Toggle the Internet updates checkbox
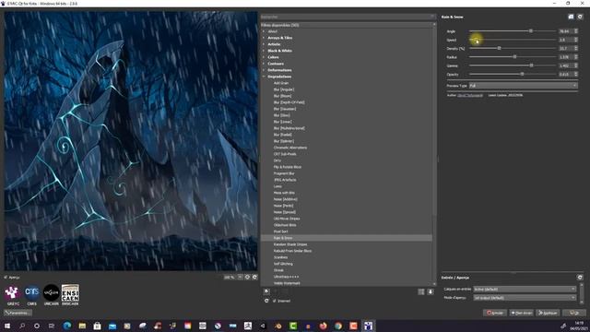The width and height of the screenshot is (590, 332). tap(275, 301)
